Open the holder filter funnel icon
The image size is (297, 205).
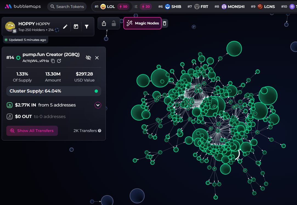pyautogui.click(x=87, y=27)
